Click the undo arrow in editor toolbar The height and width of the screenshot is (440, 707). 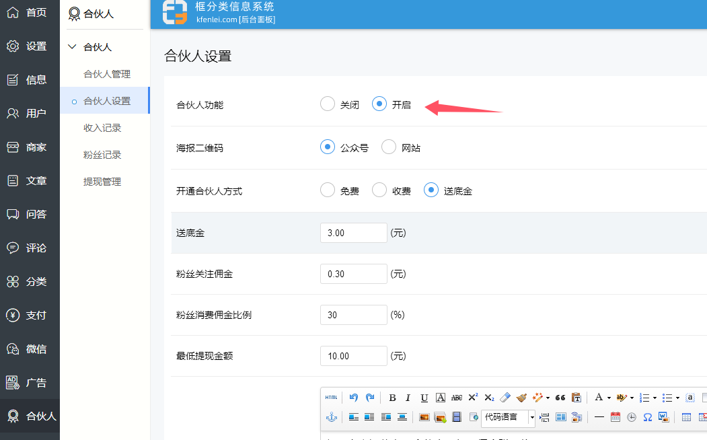click(354, 398)
